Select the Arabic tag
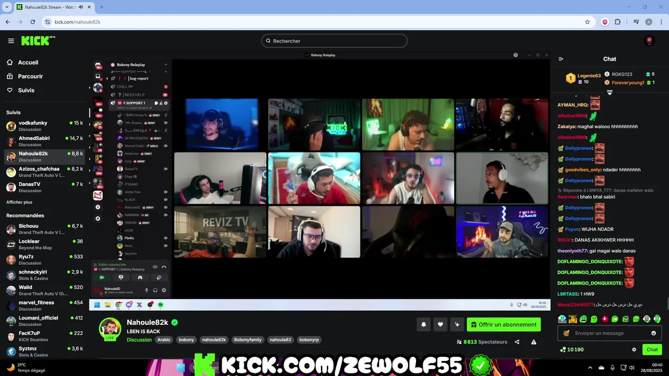 tap(164, 339)
